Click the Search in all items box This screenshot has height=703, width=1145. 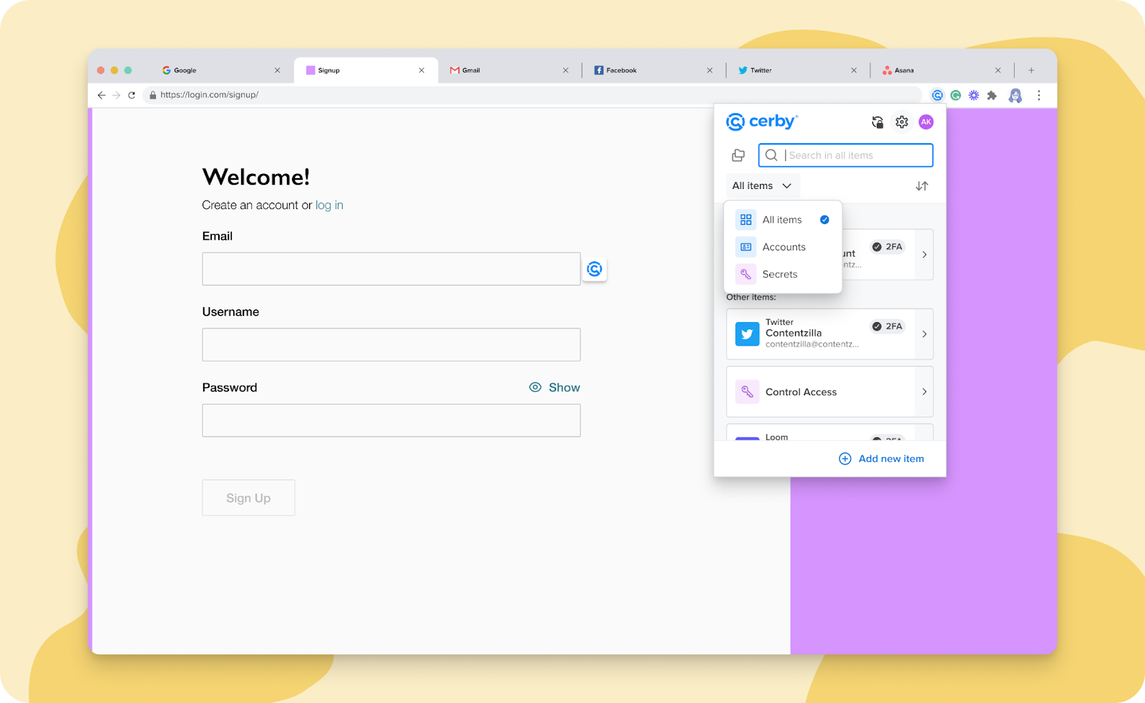(846, 155)
